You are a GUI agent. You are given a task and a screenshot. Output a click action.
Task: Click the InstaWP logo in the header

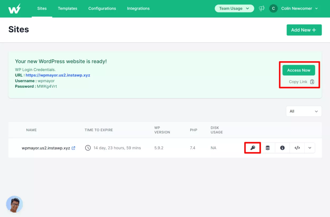click(14, 8)
